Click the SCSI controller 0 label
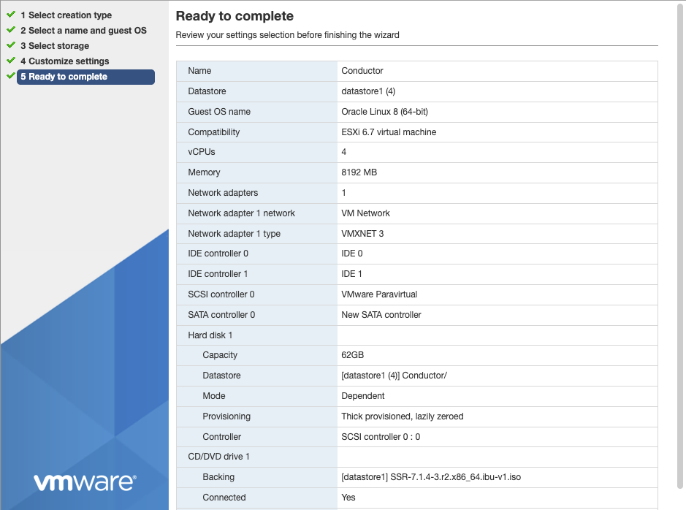This screenshot has width=686, height=510. 221,294
